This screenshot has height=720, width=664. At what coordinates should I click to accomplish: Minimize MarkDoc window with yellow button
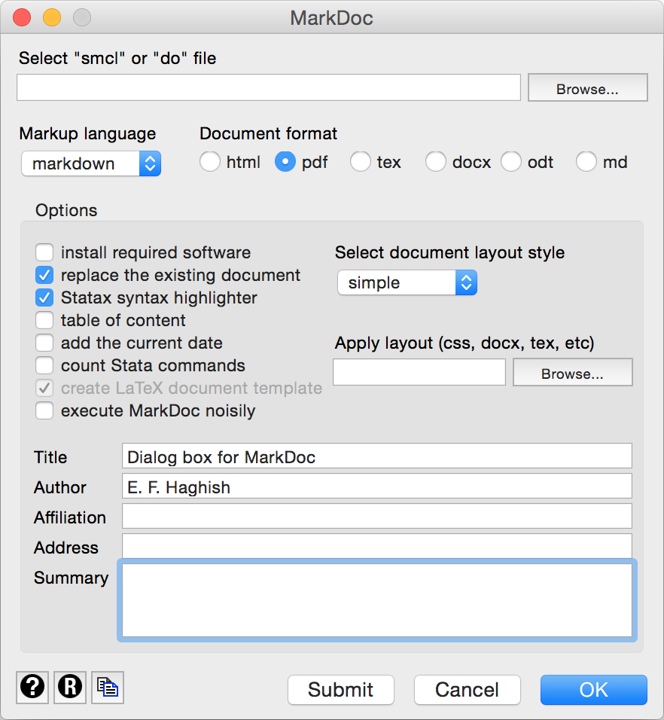click(52, 17)
